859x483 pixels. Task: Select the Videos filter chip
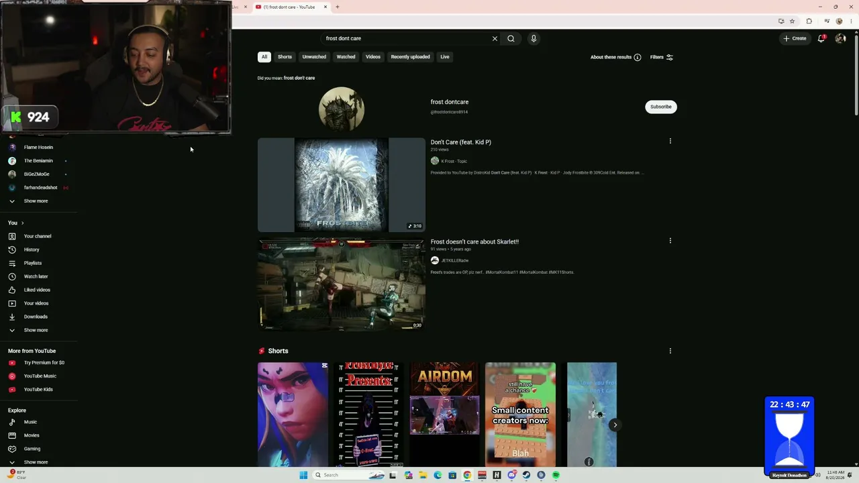pos(373,57)
